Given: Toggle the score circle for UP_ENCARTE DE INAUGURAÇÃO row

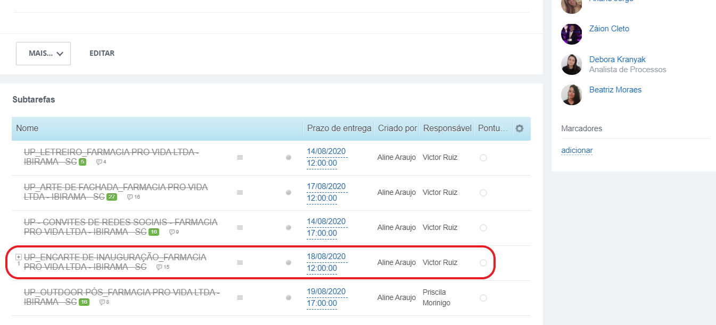Looking at the screenshot, I should [x=483, y=263].
